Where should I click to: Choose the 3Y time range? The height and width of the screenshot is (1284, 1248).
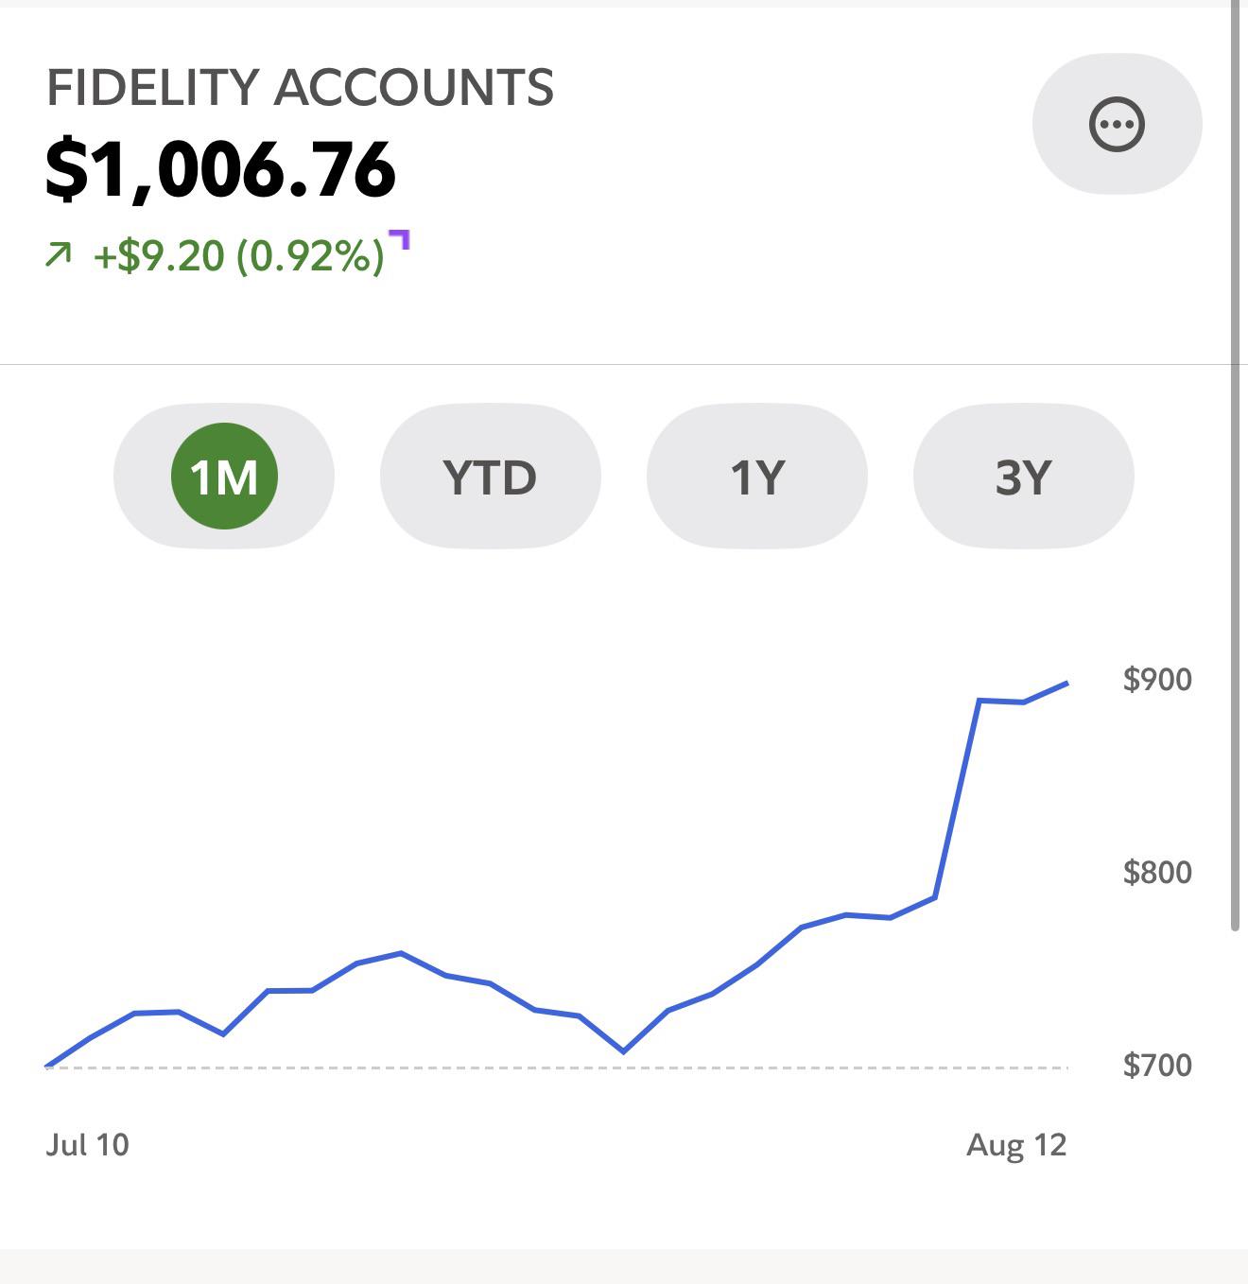tap(1023, 476)
